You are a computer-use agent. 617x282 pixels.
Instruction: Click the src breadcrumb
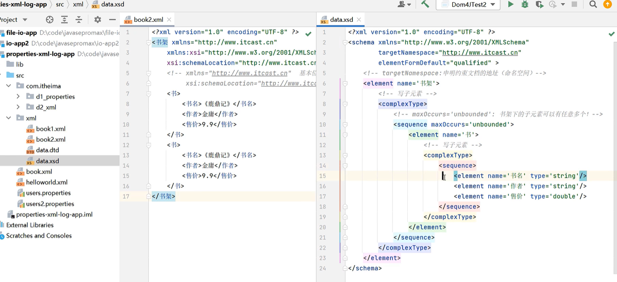click(60, 4)
